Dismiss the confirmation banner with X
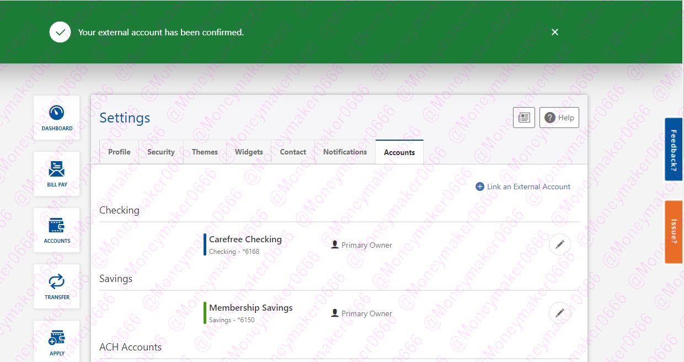 click(554, 32)
